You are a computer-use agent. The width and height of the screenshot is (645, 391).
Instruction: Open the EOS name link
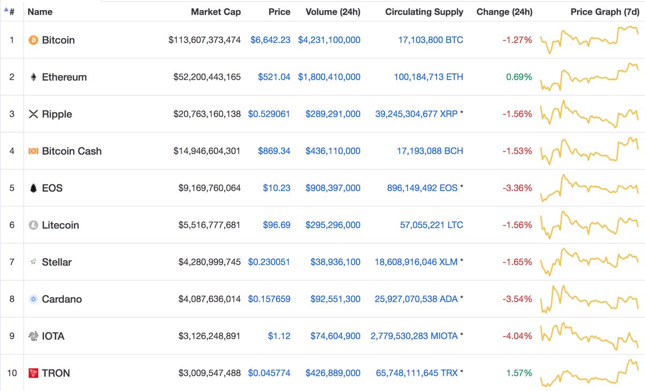[52, 189]
